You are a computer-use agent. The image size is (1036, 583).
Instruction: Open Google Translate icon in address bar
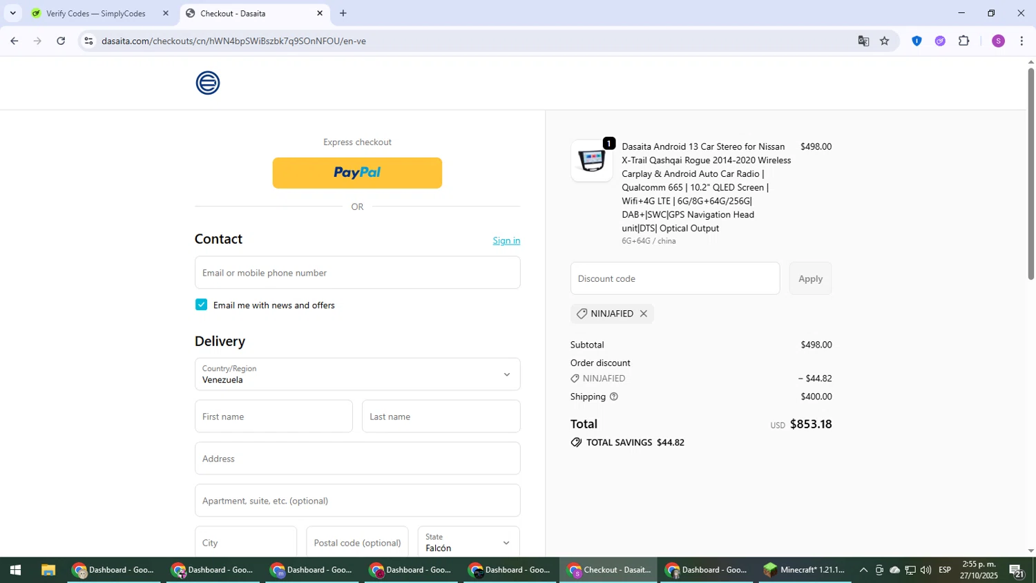[863, 41]
